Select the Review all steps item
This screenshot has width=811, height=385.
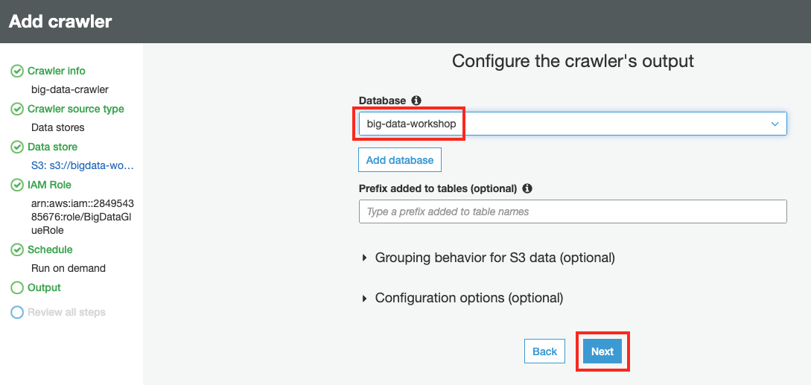click(66, 313)
